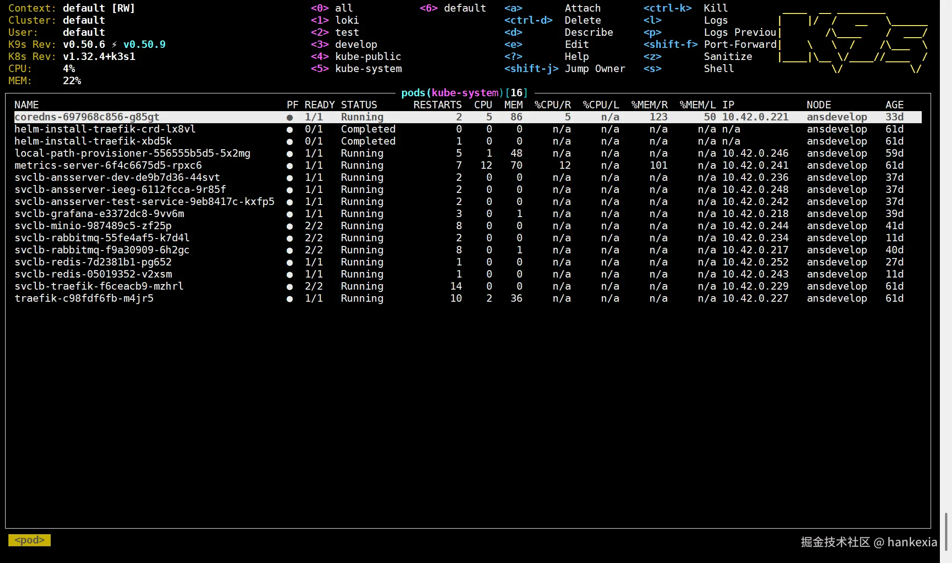952x563 pixels.
Task: Click the develop namespace shortcut
Action: click(356, 45)
